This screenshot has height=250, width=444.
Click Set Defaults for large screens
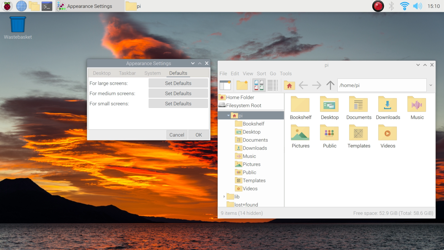click(x=178, y=83)
